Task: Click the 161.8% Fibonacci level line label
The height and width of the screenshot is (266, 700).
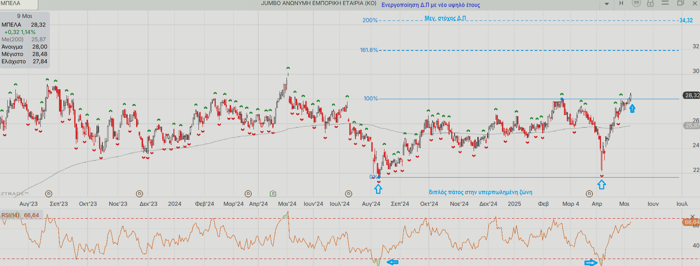Action: point(369,50)
